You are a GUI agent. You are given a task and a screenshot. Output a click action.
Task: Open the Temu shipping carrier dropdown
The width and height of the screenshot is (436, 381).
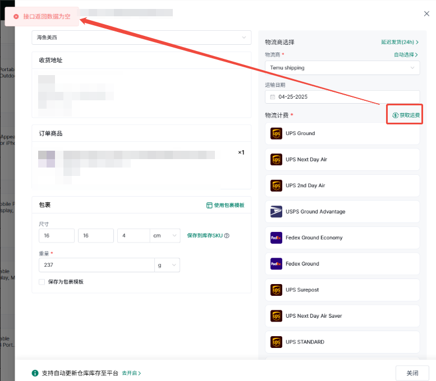point(342,68)
